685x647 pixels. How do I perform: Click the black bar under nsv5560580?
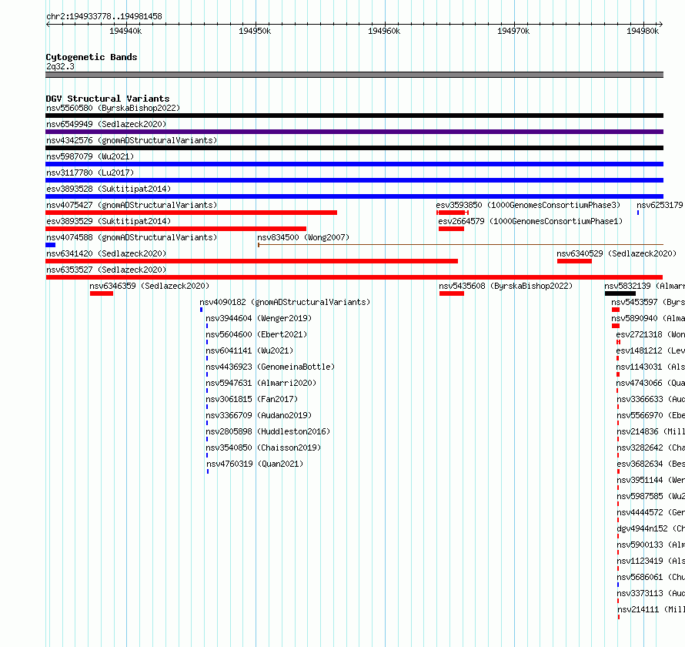coord(354,116)
